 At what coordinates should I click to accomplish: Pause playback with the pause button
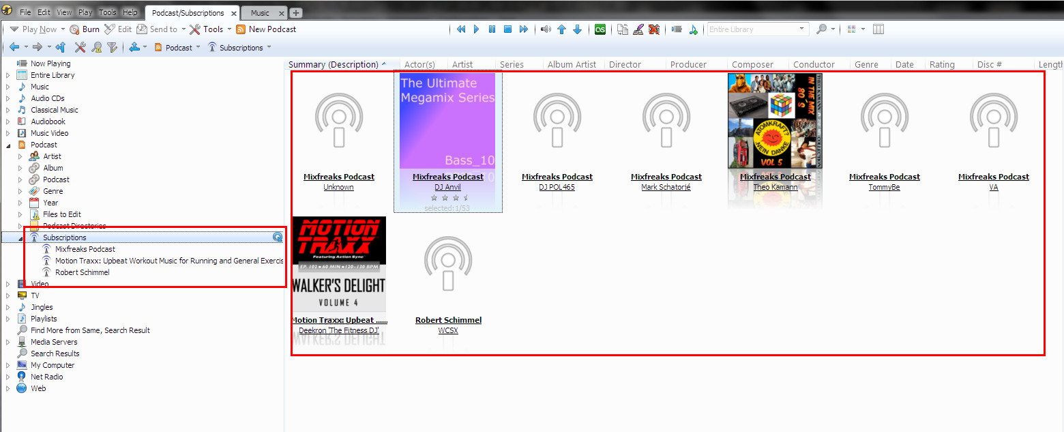[x=492, y=29]
